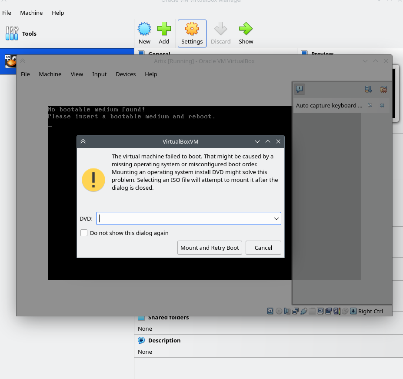Roll up the VirtualBoxVM dialog with double-chevron
Screen dimensions: 403x379
pos(83,141)
